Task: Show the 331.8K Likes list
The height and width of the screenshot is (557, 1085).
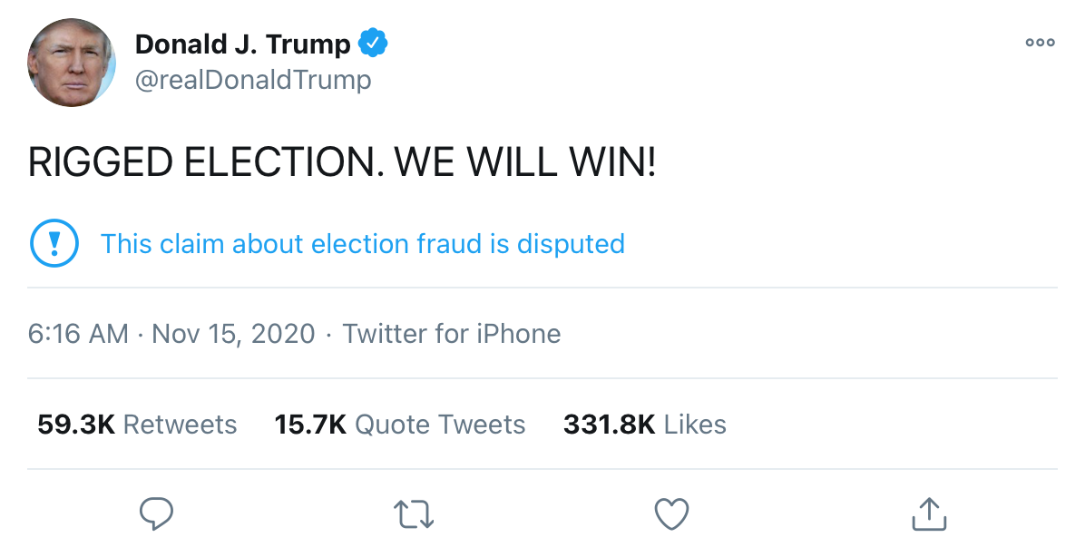Action: pos(645,425)
